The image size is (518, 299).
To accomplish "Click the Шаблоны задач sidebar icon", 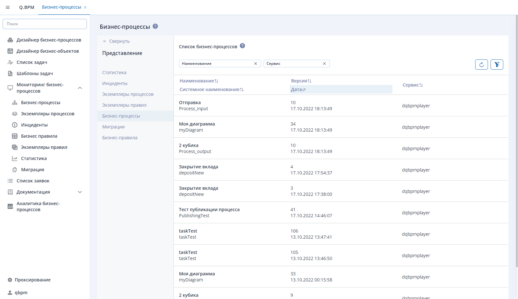I will [10, 73].
